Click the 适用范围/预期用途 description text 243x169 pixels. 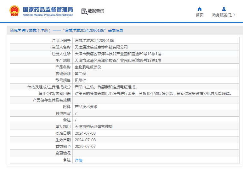coord(153,94)
